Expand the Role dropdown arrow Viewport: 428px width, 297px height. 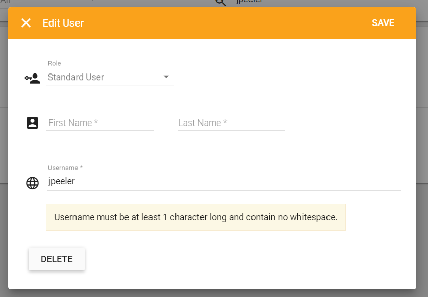click(x=166, y=77)
